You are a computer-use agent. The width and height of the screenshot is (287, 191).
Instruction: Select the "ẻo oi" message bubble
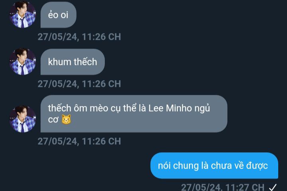coord(58,15)
